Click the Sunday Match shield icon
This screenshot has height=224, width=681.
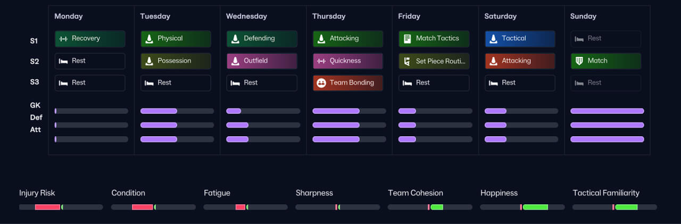(579, 61)
